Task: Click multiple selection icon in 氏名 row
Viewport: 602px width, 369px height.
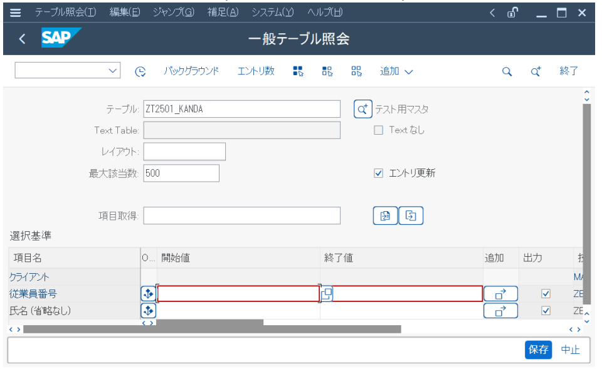Action: [500, 311]
